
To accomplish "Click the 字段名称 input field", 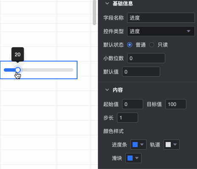I will [161, 18].
